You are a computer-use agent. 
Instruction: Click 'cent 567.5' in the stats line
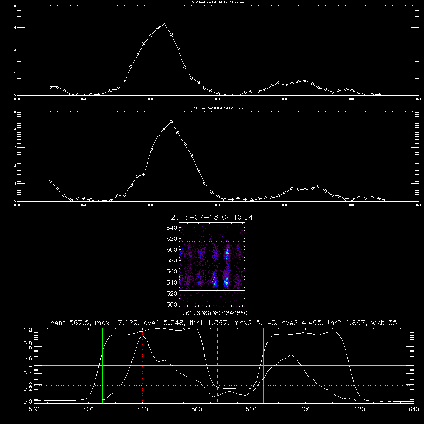[x=70, y=323]
